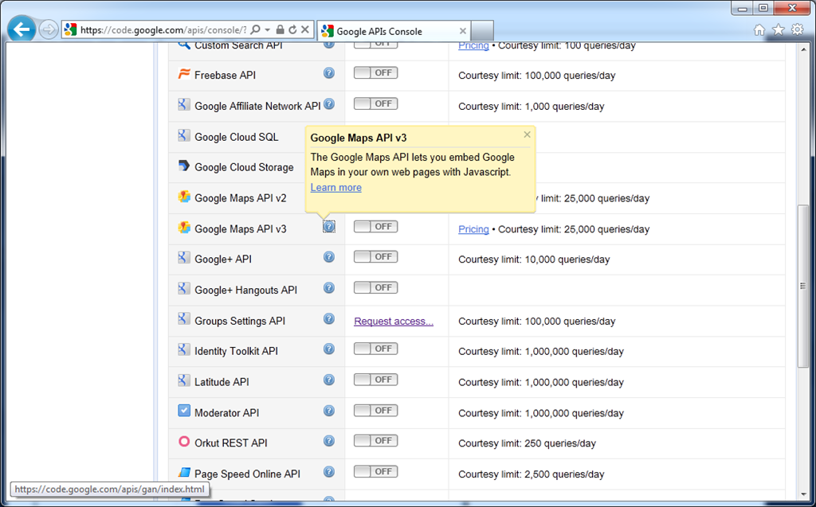Turn on the Freebase API switch
Screen dimensions: 816x507
coord(376,72)
